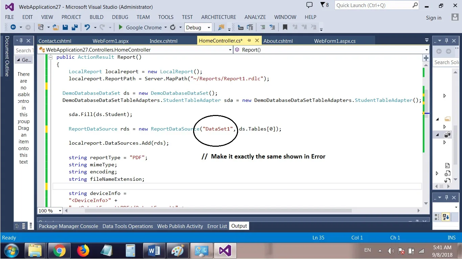
Task: Click the Google Chrome run target label
Action: pyautogui.click(x=144, y=27)
